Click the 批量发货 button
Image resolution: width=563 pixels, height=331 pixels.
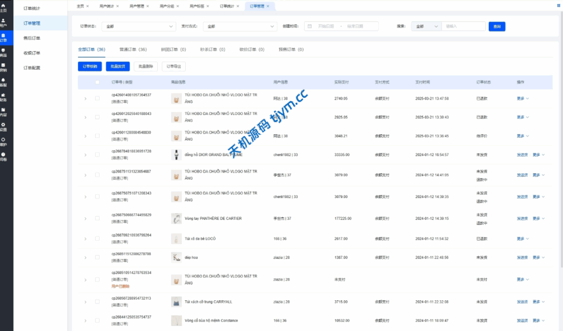[x=118, y=67]
